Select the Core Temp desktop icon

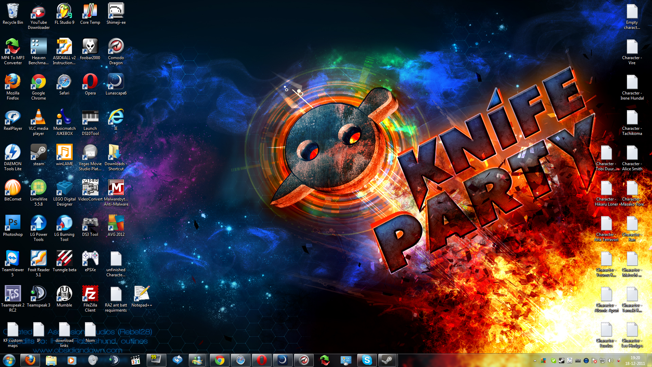(90, 14)
